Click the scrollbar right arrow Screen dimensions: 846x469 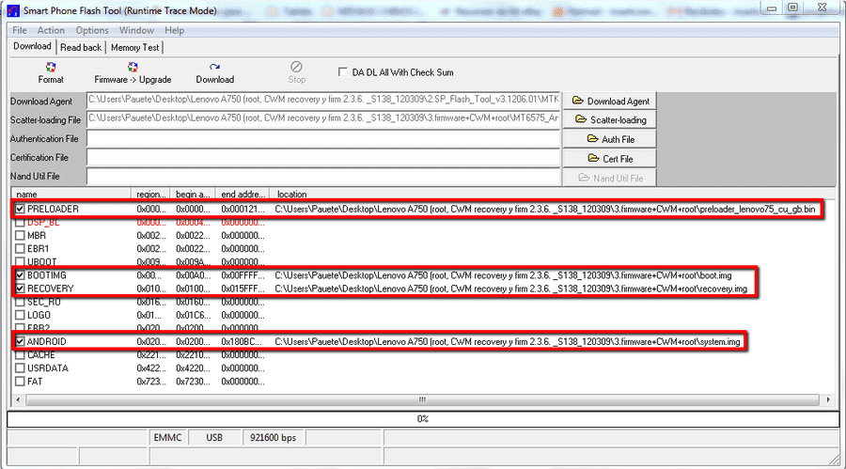point(828,399)
